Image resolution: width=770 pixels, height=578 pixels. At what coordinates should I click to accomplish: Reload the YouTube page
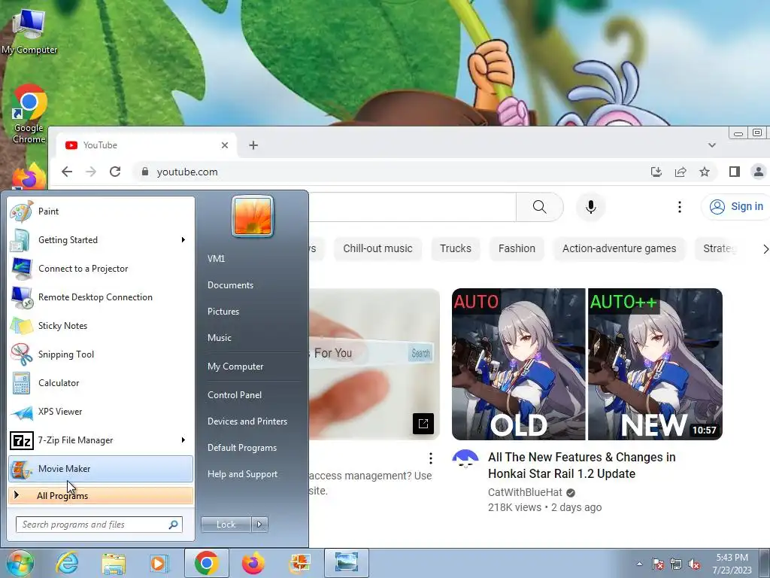[115, 172]
